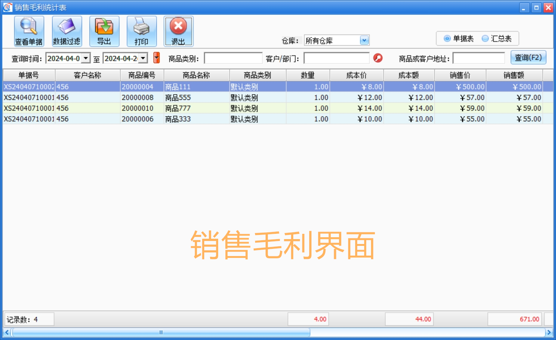The image size is (556, 340).
Task: Click the 4.00 quantity total field
Action: tap(308, 319)
